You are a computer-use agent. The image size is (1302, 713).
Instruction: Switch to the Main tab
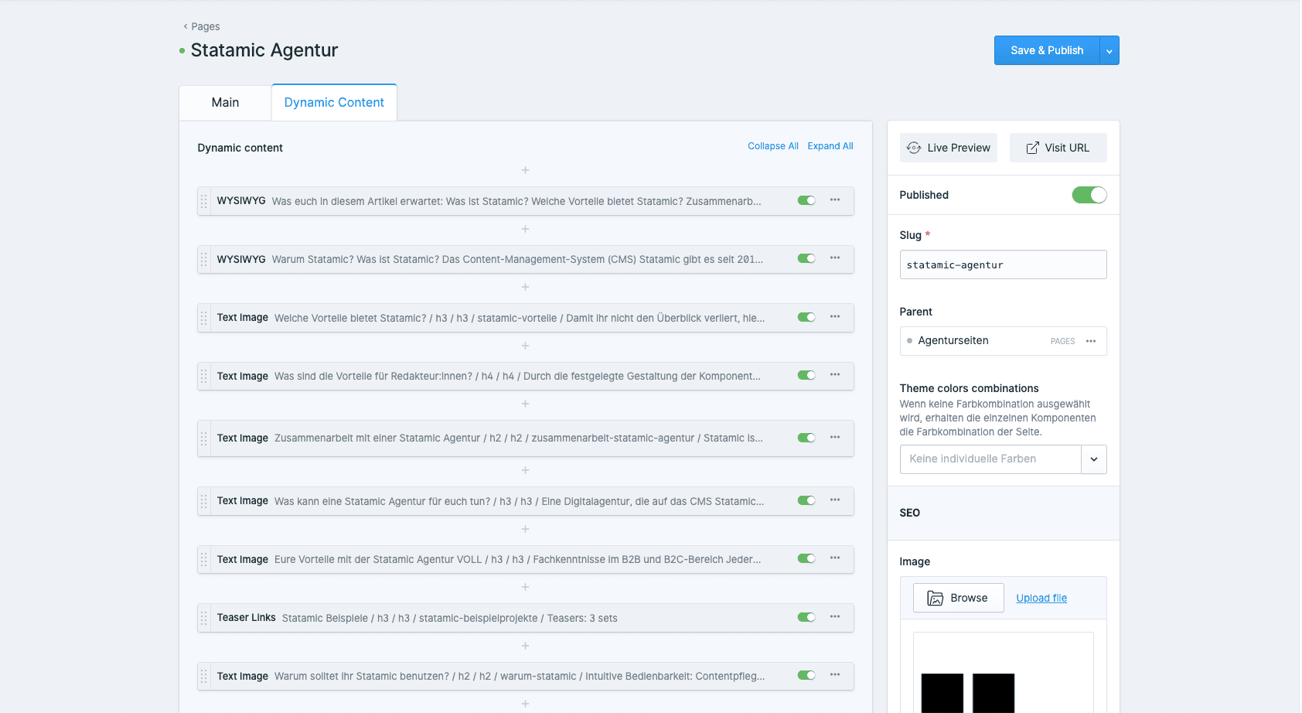(x=225, y=103)
